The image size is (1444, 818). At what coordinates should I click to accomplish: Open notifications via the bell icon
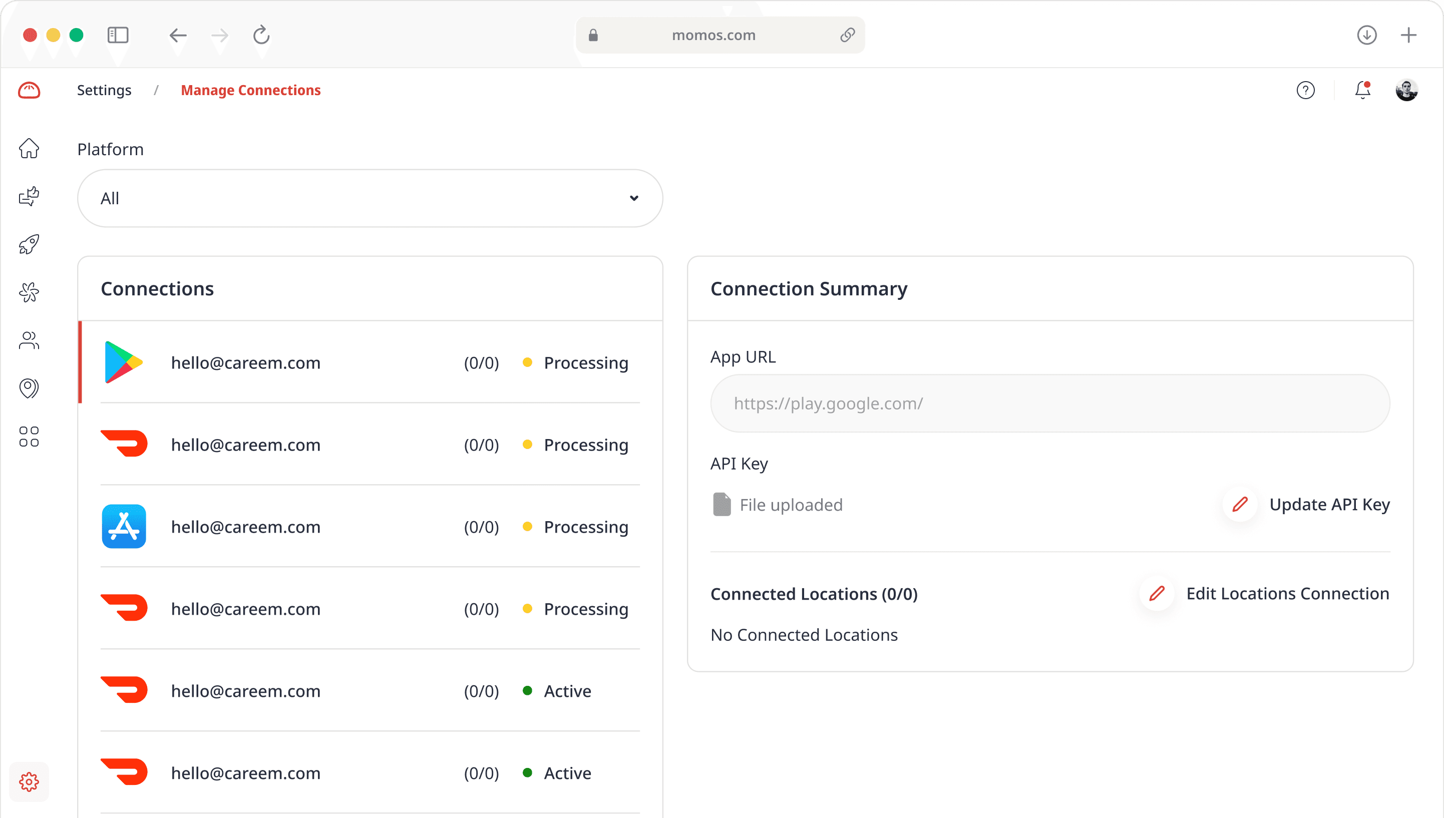(1361, 90)
